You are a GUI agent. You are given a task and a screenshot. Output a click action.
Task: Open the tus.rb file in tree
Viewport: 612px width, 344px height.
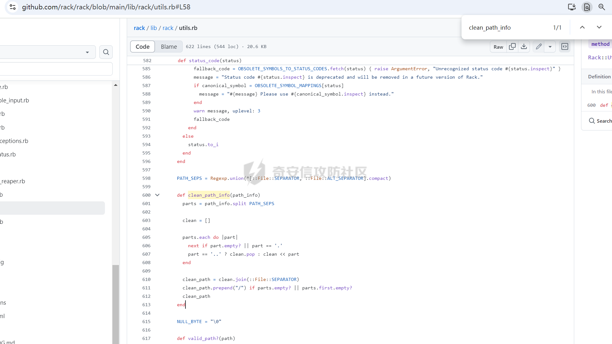[8, 154]
